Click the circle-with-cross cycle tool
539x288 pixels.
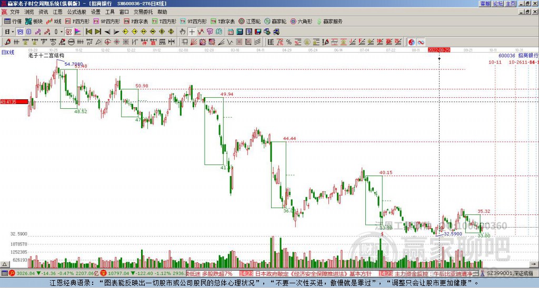click(107, 42)
